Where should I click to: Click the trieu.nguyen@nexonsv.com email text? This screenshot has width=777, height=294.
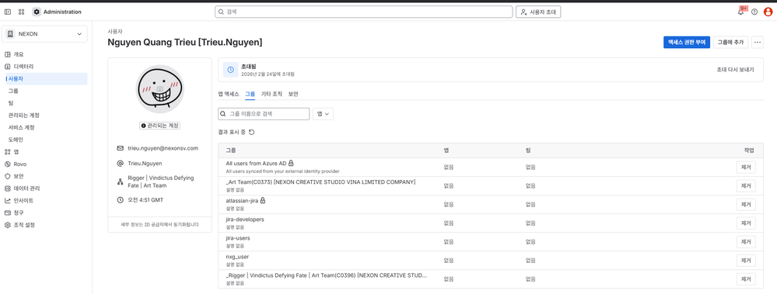[163, 148]
